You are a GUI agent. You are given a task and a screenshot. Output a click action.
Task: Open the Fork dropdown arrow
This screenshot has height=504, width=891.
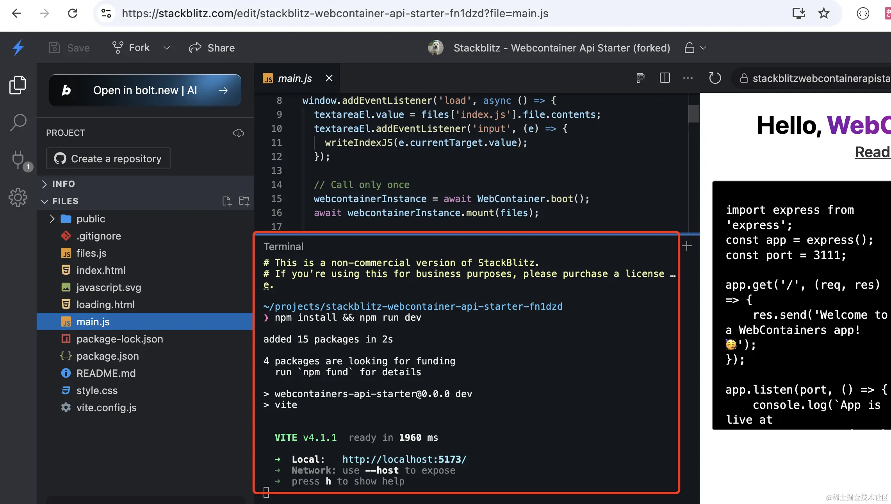[x=167, y=48]
